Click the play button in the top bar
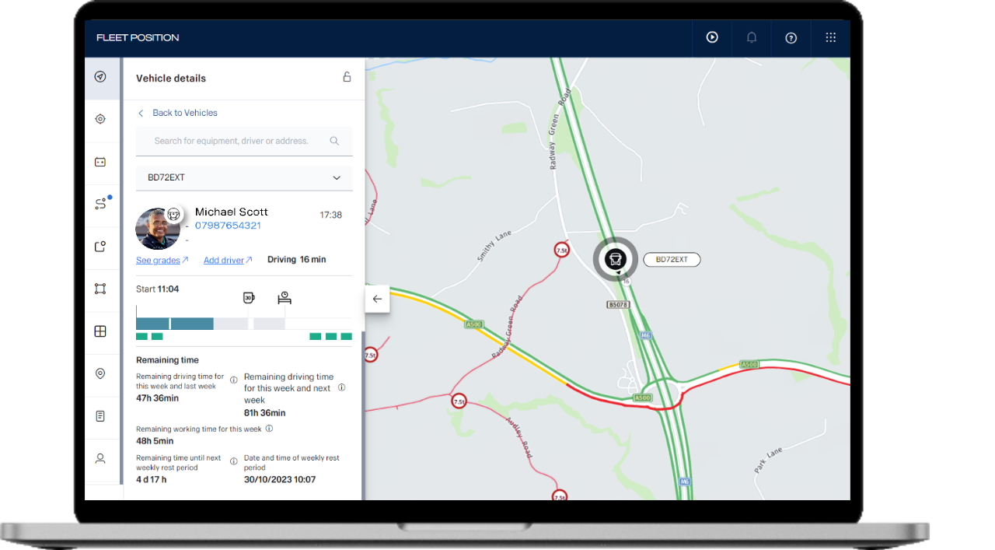 click(x=711, y=37)
